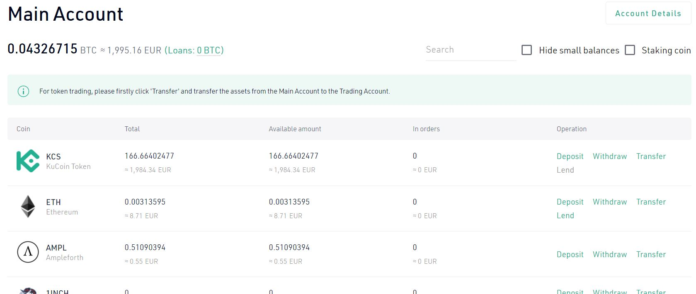
Task: Enable Hide small balances checkbox
Action: [x=527, y=50]
